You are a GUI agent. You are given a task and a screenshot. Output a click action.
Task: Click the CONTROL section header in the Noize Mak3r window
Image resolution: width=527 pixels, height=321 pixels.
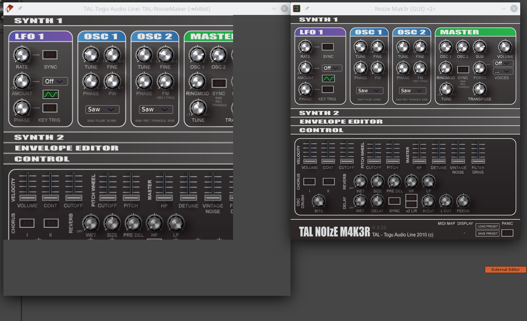pyautogui.click(x=405, y=130)
